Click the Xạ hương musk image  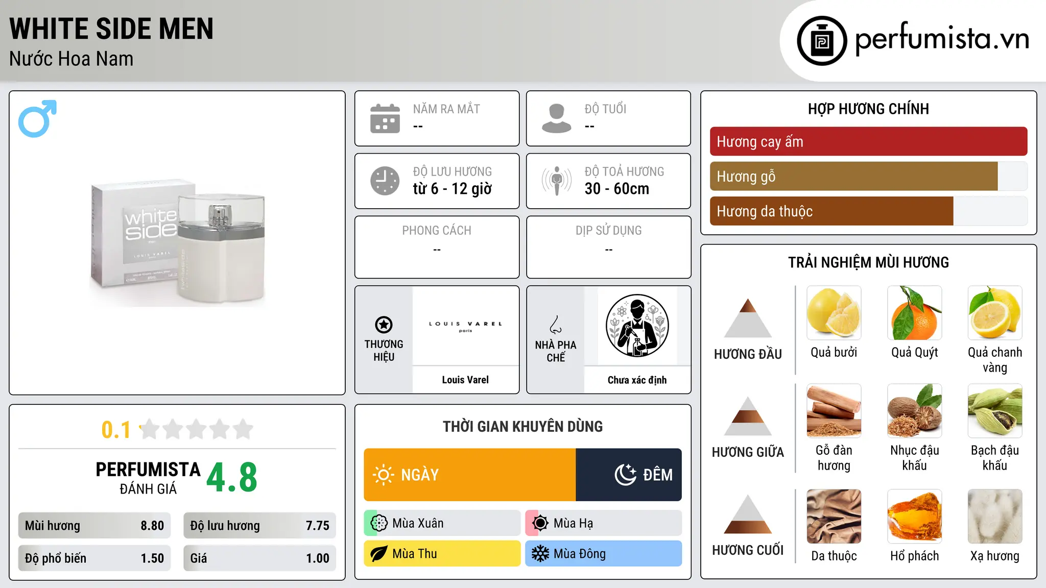[x=995, y=517]
